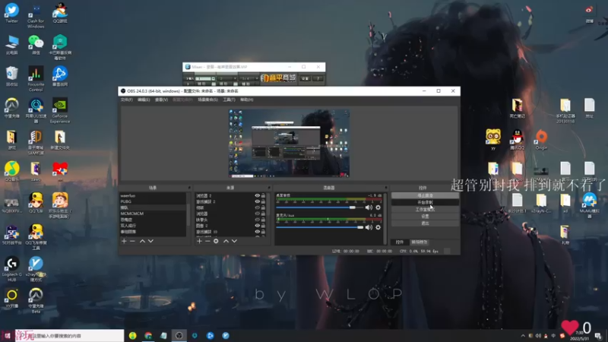The height and width of the screenshot is (342, 608).
Task: Open 编辑(E) menu in OBS
Action: 144,100
